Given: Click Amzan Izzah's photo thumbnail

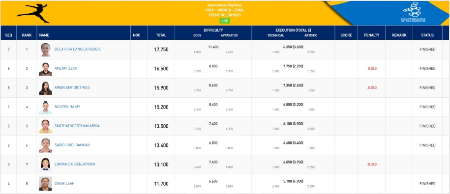Looking at the screenshot, I should pyautogui.click(x=45, y=69).
